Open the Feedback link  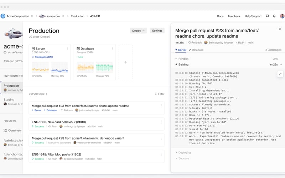pyautogui.click(x=234, y=16)
